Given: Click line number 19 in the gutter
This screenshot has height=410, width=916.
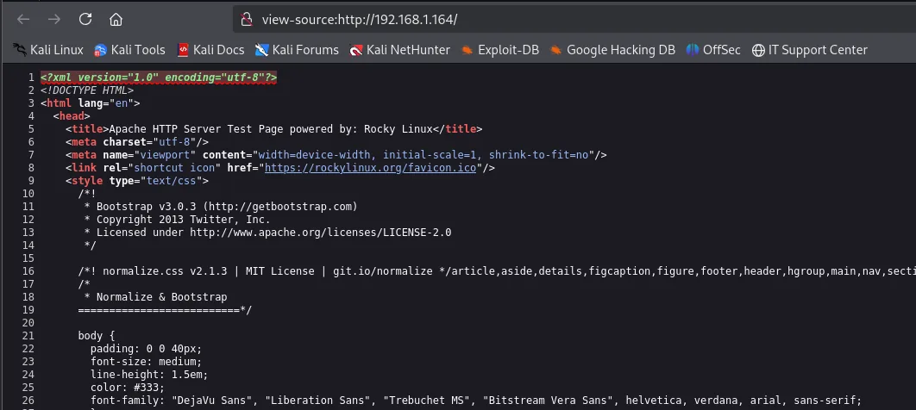Looking at the screenshot, I should (x=28, y=310).
